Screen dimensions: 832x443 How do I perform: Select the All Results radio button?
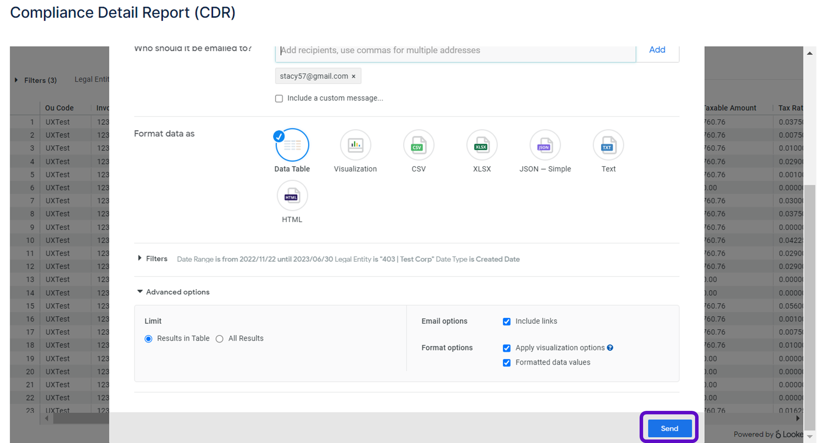220,339
